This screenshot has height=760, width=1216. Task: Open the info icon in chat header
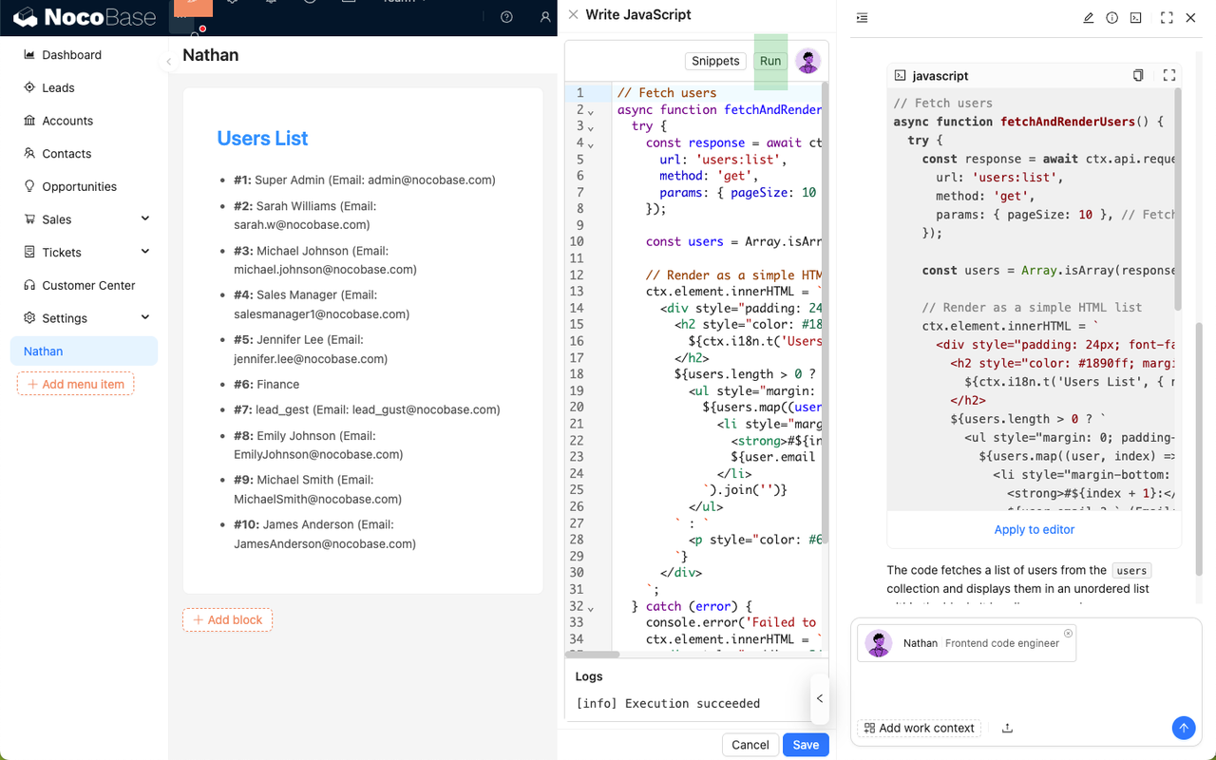[x=1112, y=18]
